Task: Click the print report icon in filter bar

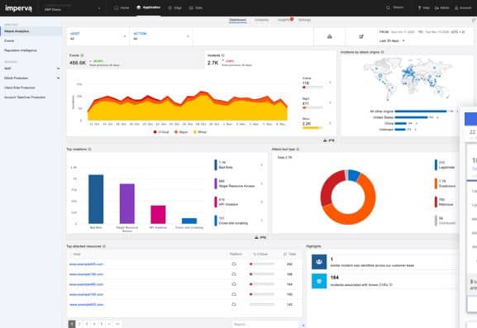Action: point(330,36)
